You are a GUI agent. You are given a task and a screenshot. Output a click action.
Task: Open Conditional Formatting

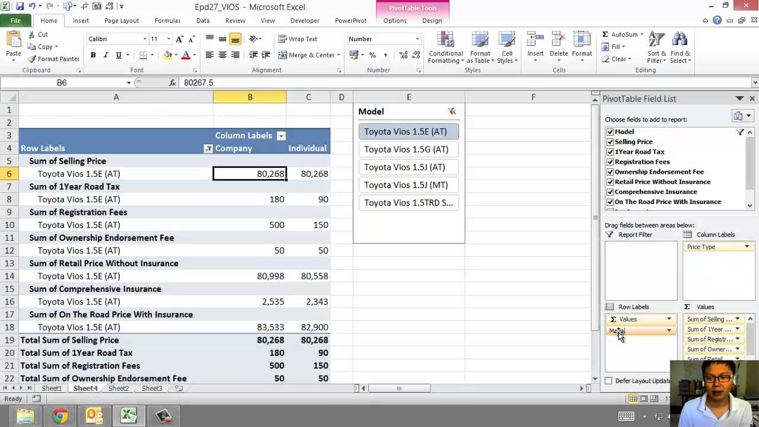tap(445, 48)
